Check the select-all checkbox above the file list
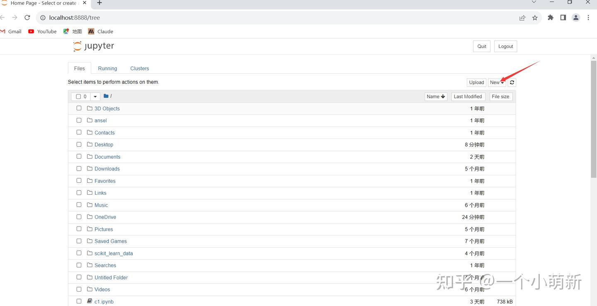 [78, 96]
